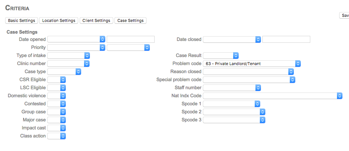Switch to Basic Settings tab
Screen dimensions: 349x151
[x=22, y=20]
